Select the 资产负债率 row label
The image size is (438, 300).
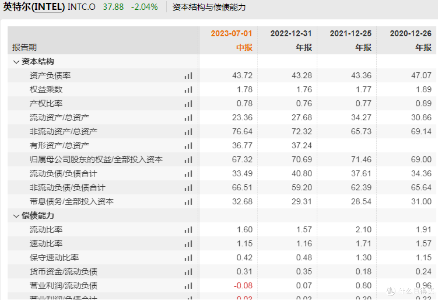tap(50, 76)
